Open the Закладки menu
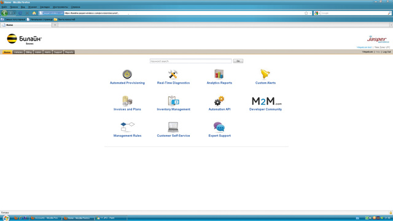Screen dimensions: 393x221 45,7
